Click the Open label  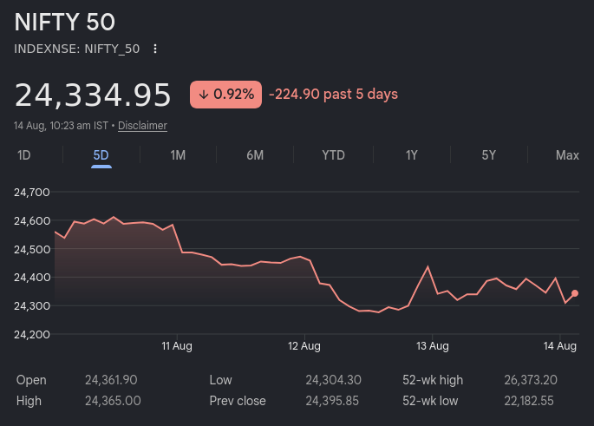(31, 380)
